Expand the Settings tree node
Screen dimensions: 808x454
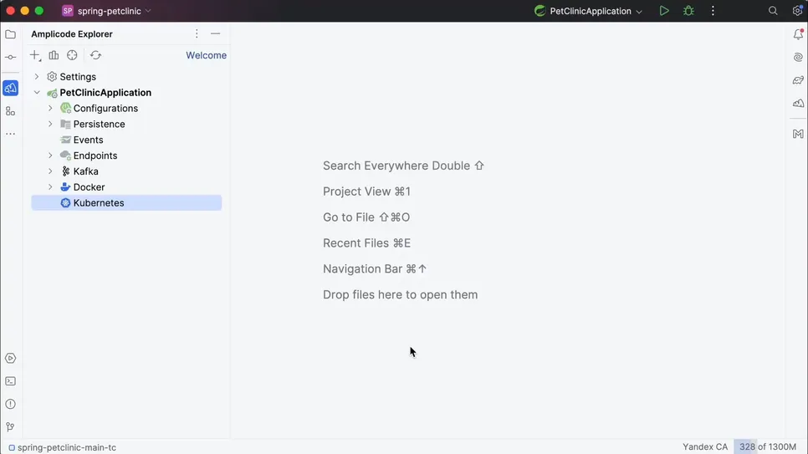click(x=37, y=77)
